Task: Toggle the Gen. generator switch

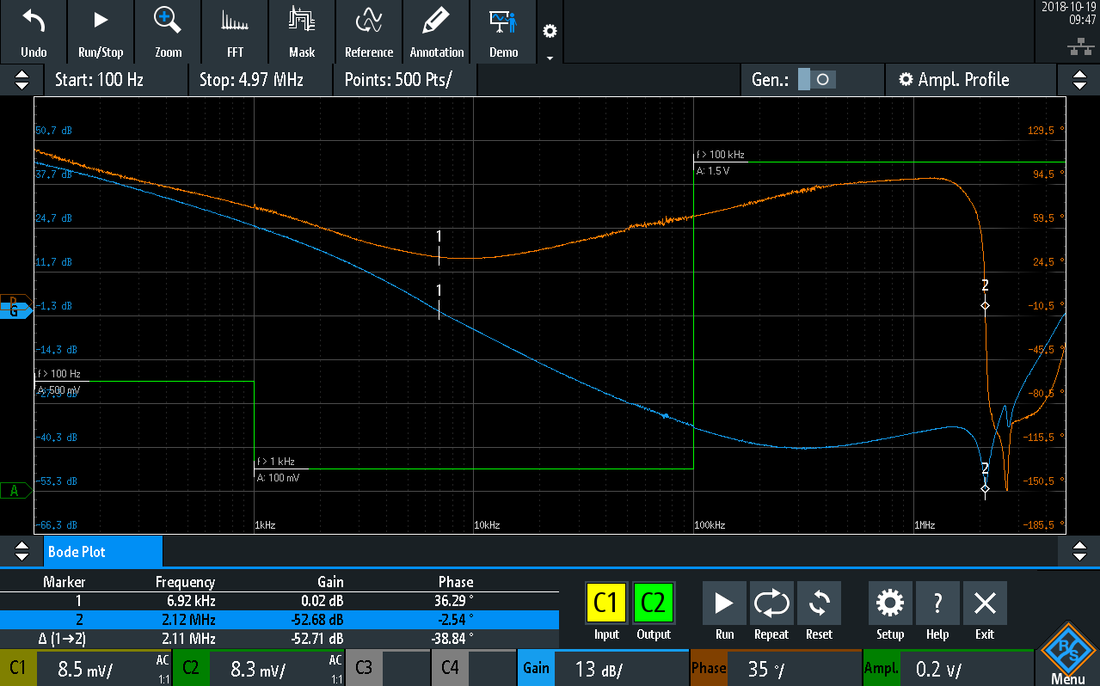Action: click(815, 80)
